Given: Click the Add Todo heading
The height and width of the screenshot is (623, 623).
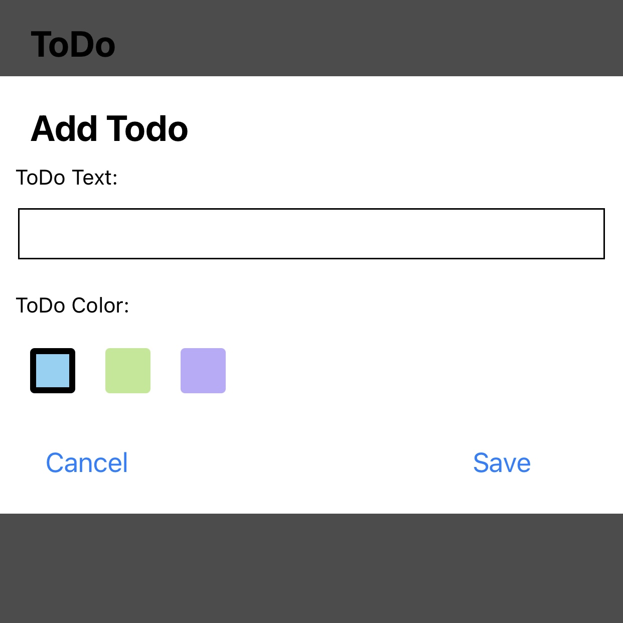Looking at the screenshot, I should [109, 129].
